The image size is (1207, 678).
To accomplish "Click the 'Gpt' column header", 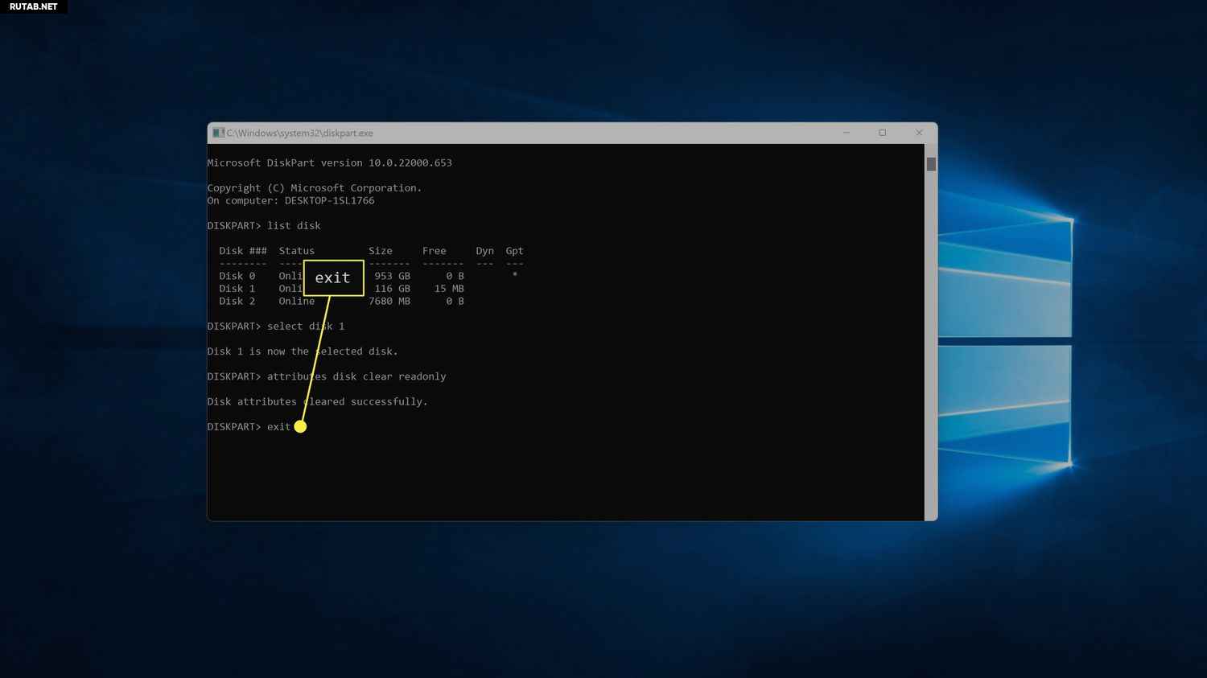I will [x=514, y=251].
